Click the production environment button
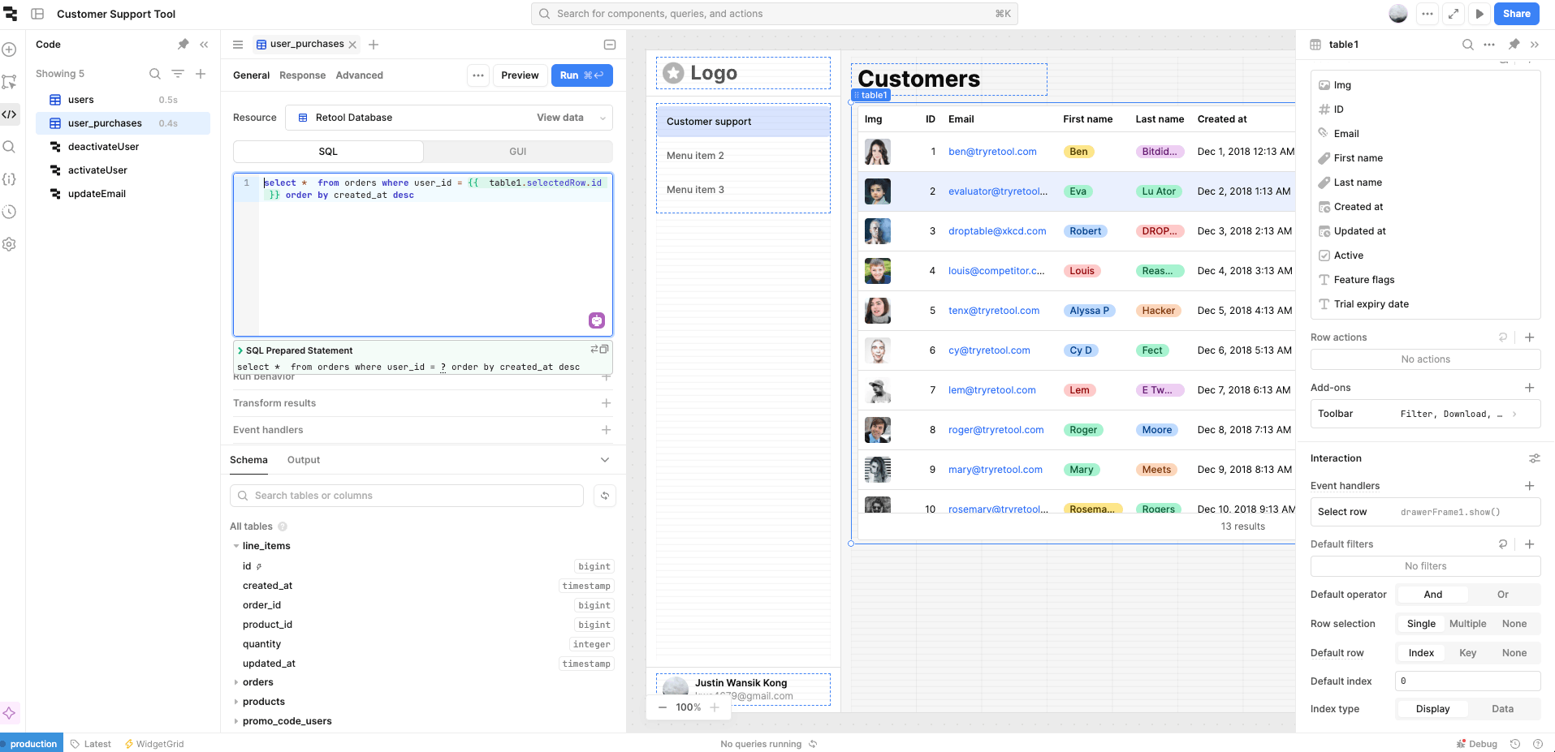The width and height of the screenshot is (1555, 752). pyautogui.click(x=31, y=744)
